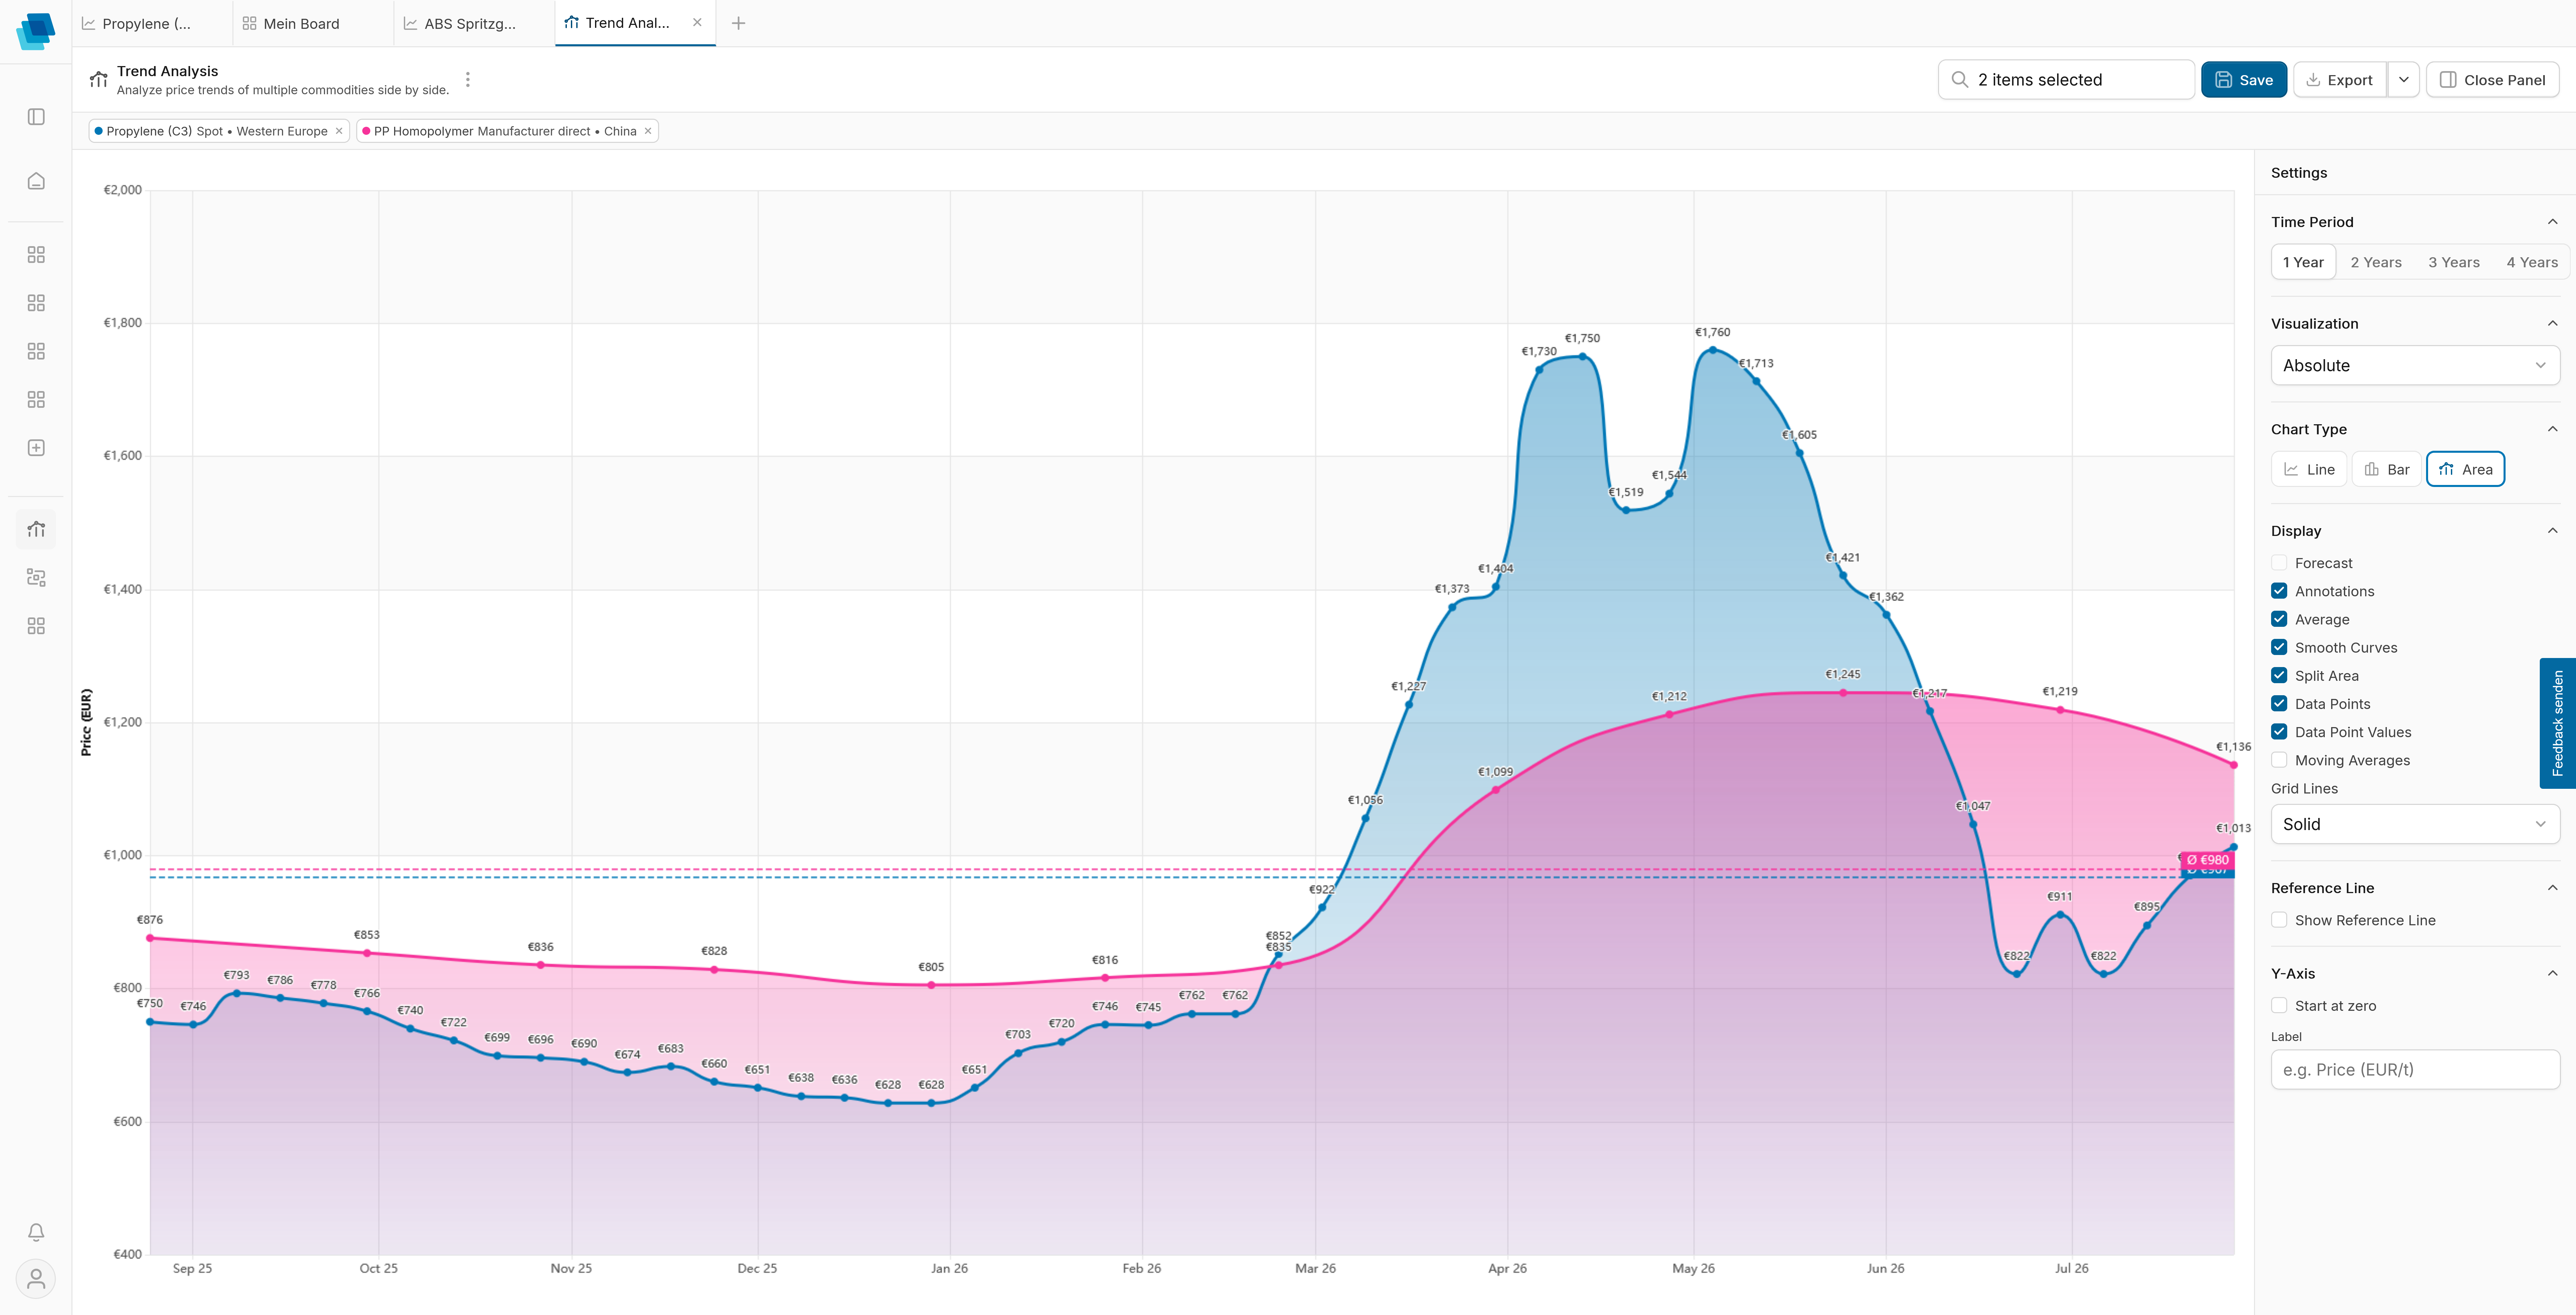Remove Propylene (C3) Spot Western Europe chip
Screen dimensions: 2576x1315
point(339,131)
